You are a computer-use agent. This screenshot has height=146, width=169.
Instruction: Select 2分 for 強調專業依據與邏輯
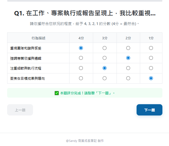[128, 58]
